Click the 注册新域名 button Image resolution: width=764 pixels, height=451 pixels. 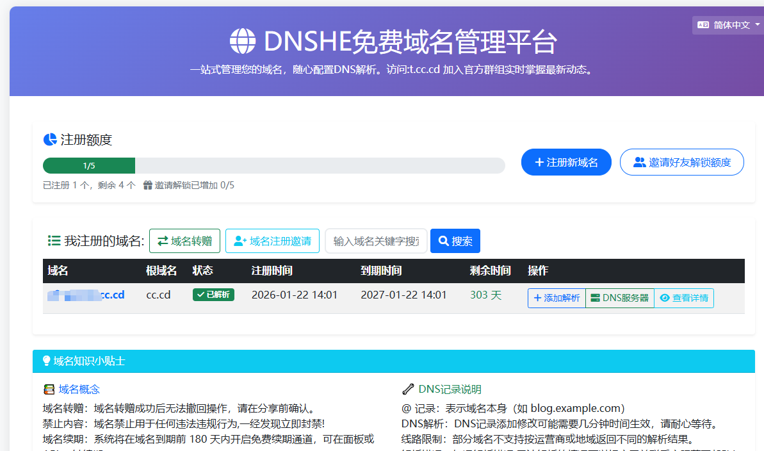click(566, 162)
